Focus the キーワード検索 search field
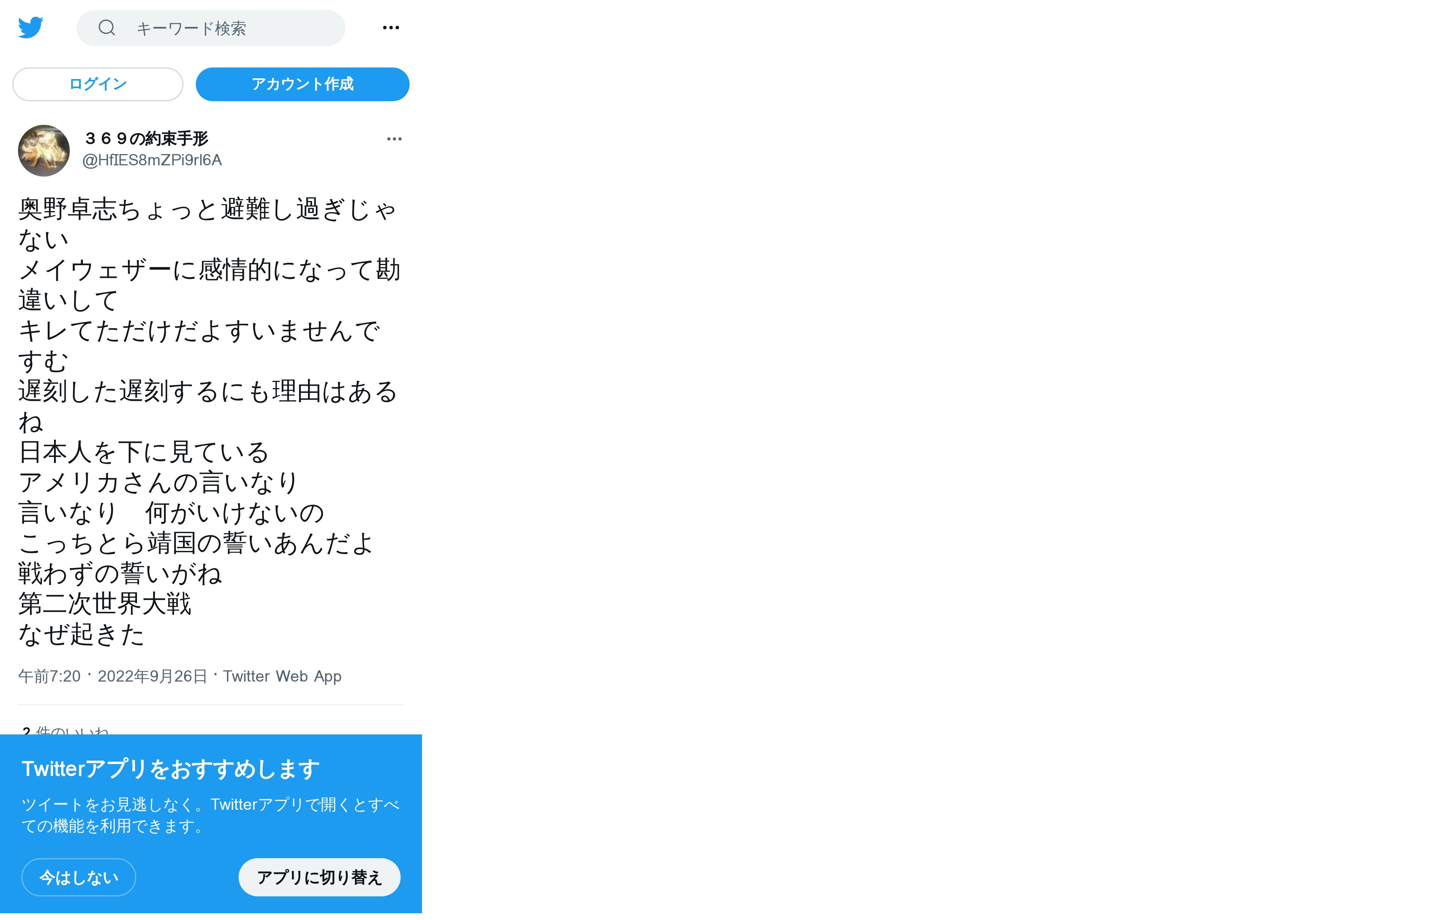The height and width of the screenshot is (920, 1445). 210,28
